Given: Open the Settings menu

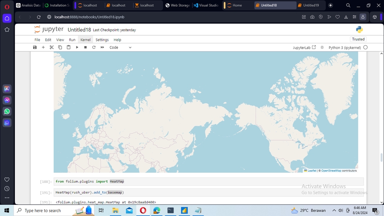Looking at the screenshot, I should click(102, 40).
